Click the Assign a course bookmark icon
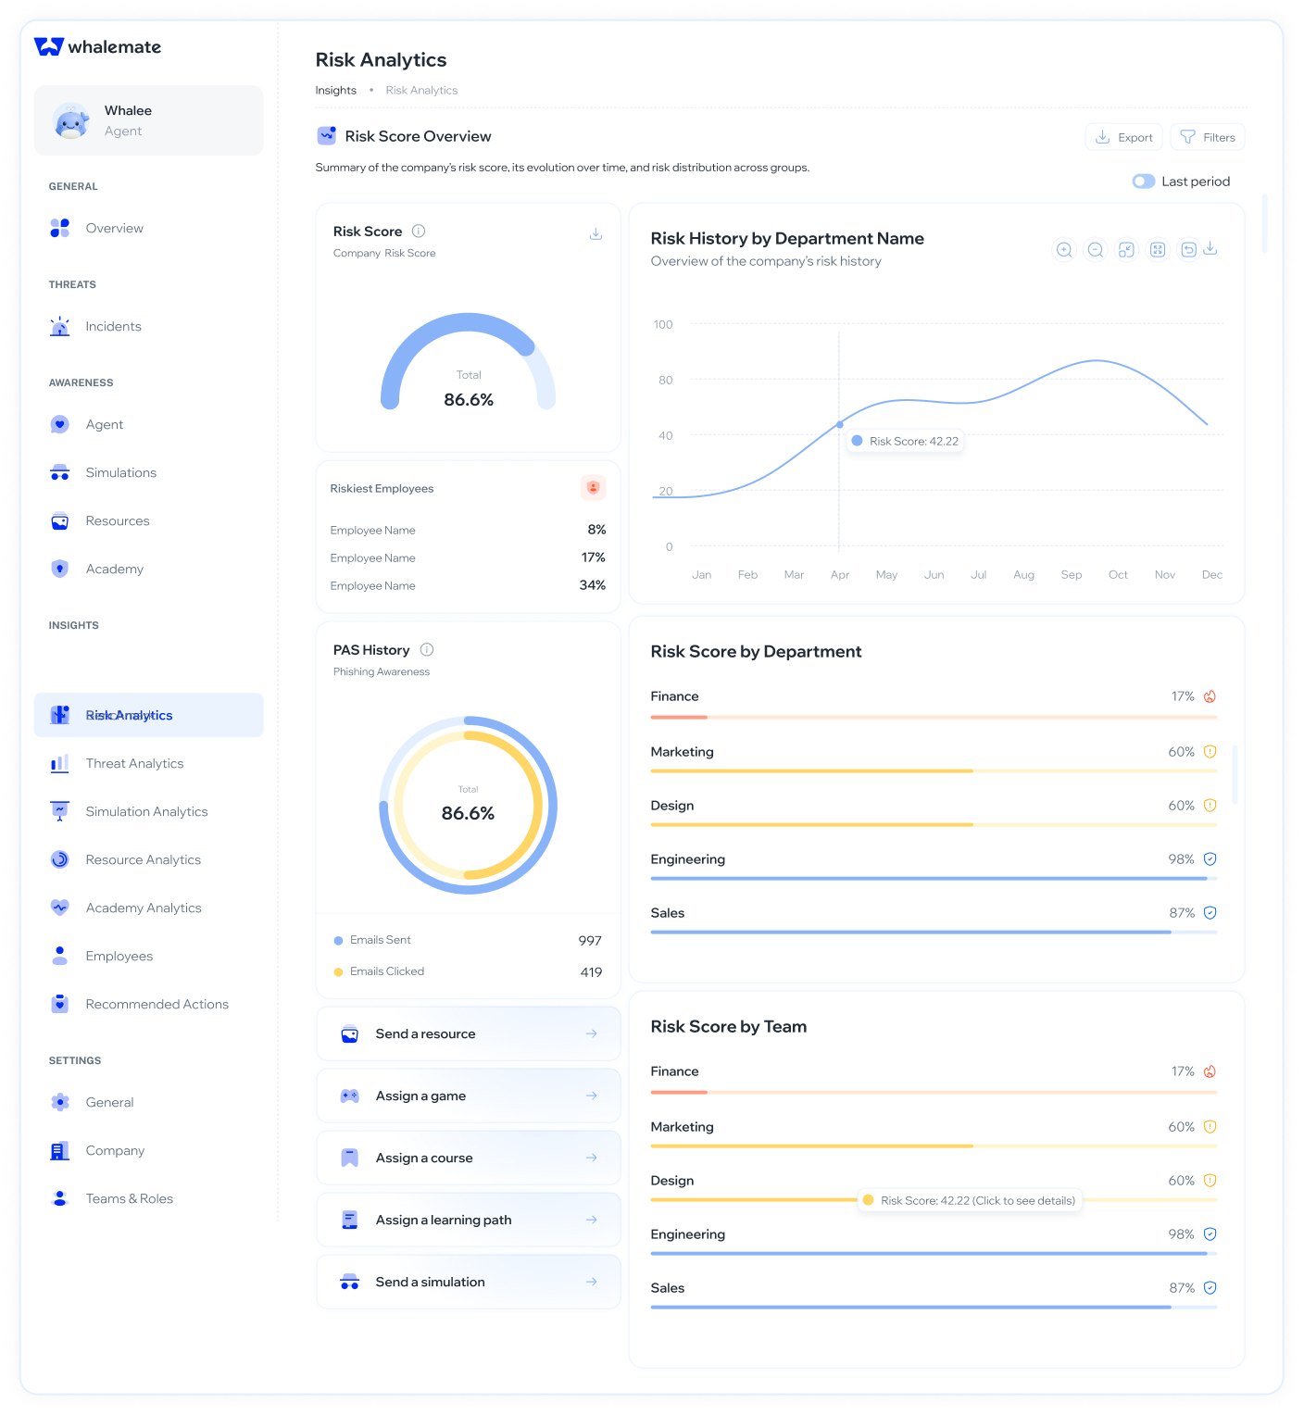 (x=350, y=1158)
